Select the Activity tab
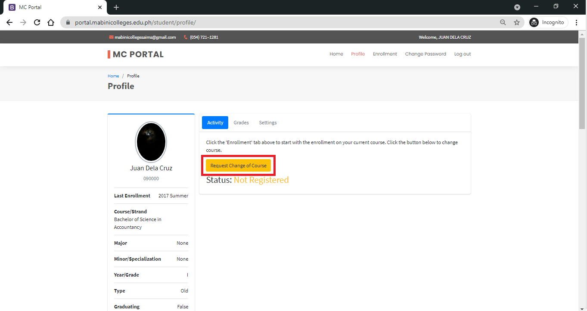Screen dimensions: 587x311 (215, 123)
